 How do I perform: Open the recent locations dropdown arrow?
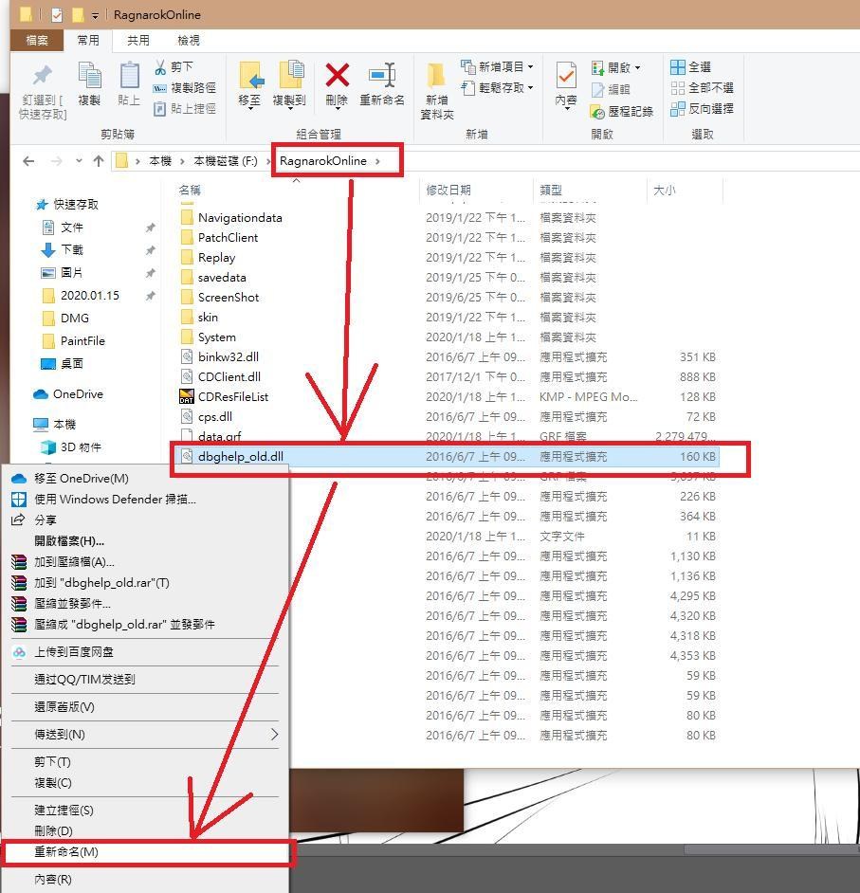[x=79, y=161]
